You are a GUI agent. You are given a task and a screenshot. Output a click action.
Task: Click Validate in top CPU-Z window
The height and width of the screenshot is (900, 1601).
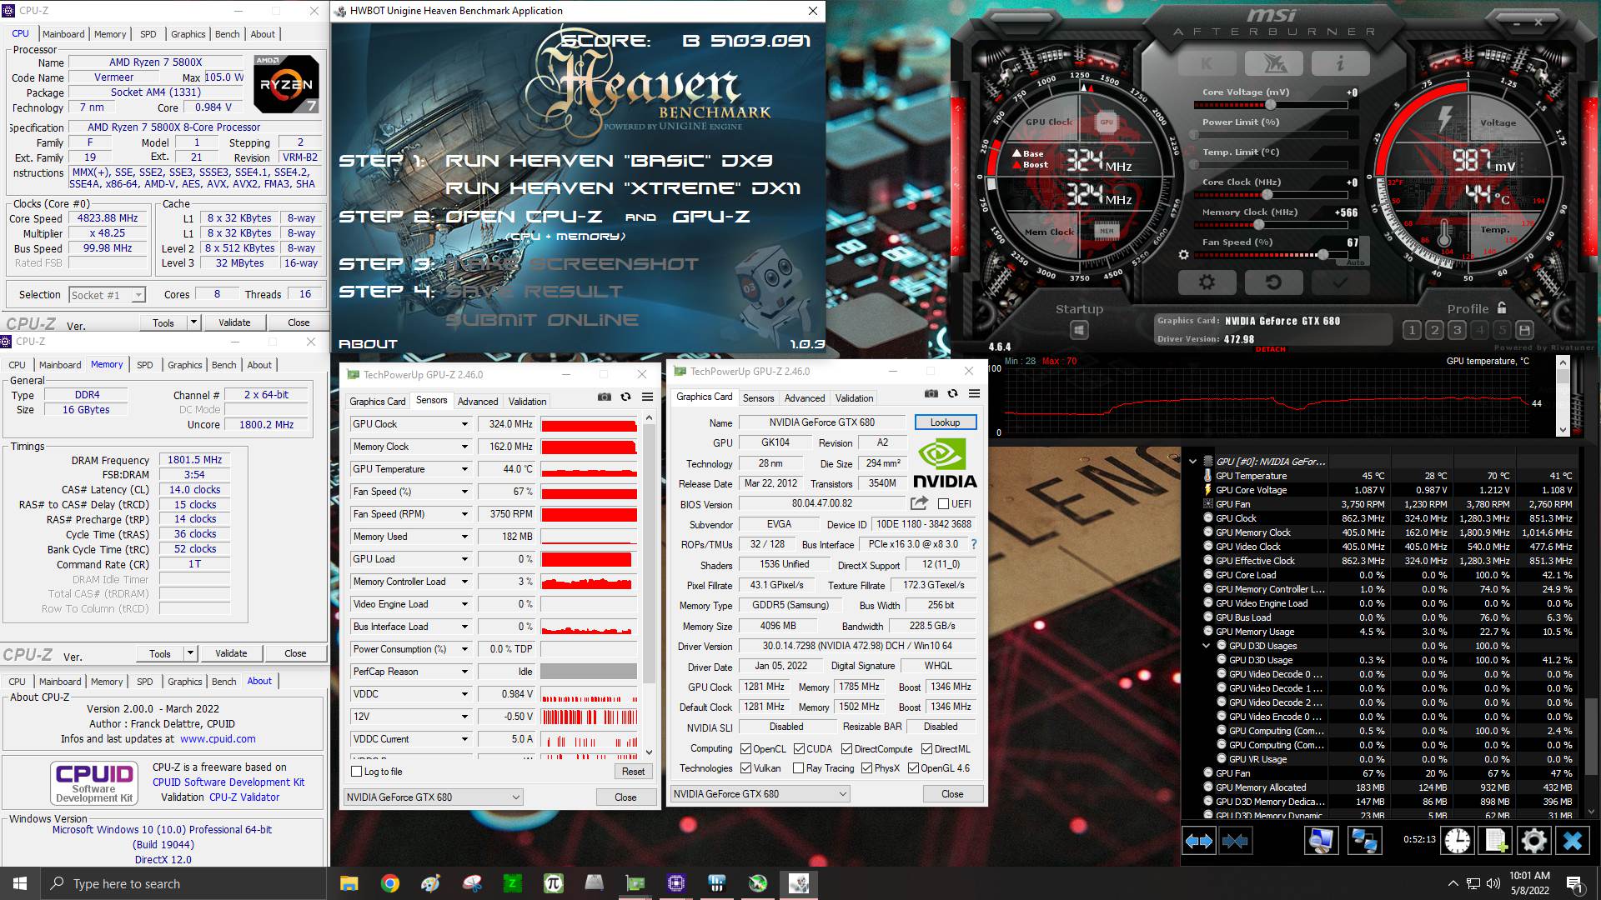[x=234, y=322]
